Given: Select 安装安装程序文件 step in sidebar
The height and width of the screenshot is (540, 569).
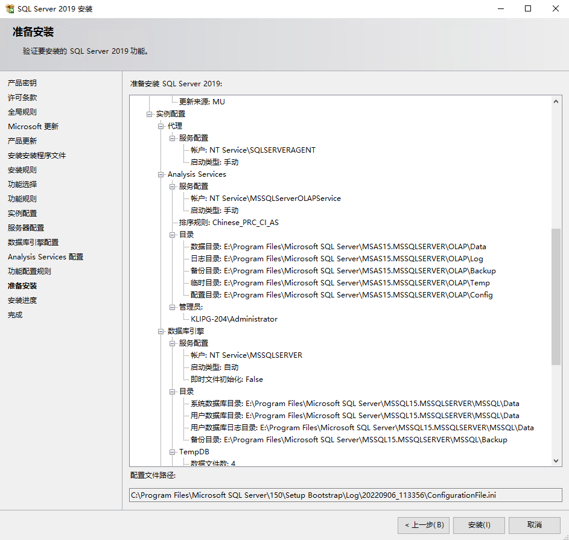Looking at the screenshot, I should tap(37, 155).
